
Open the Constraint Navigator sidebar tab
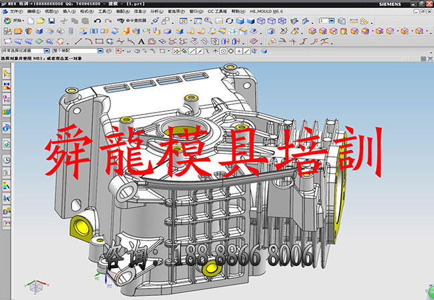click(7, 85)
